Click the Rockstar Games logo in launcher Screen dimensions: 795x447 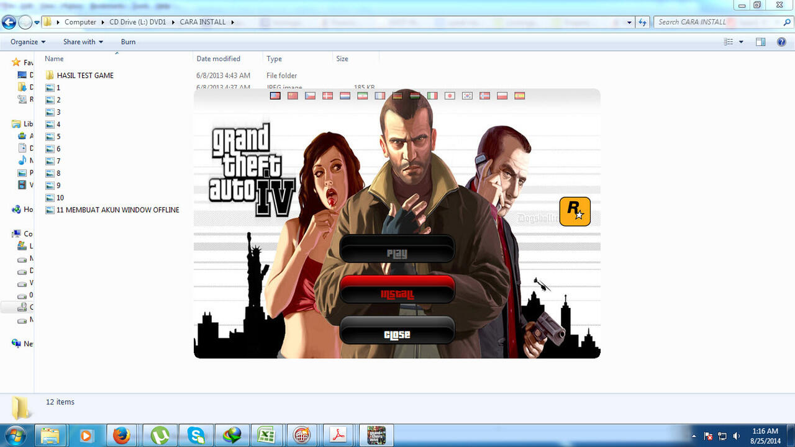click(575, 211)
